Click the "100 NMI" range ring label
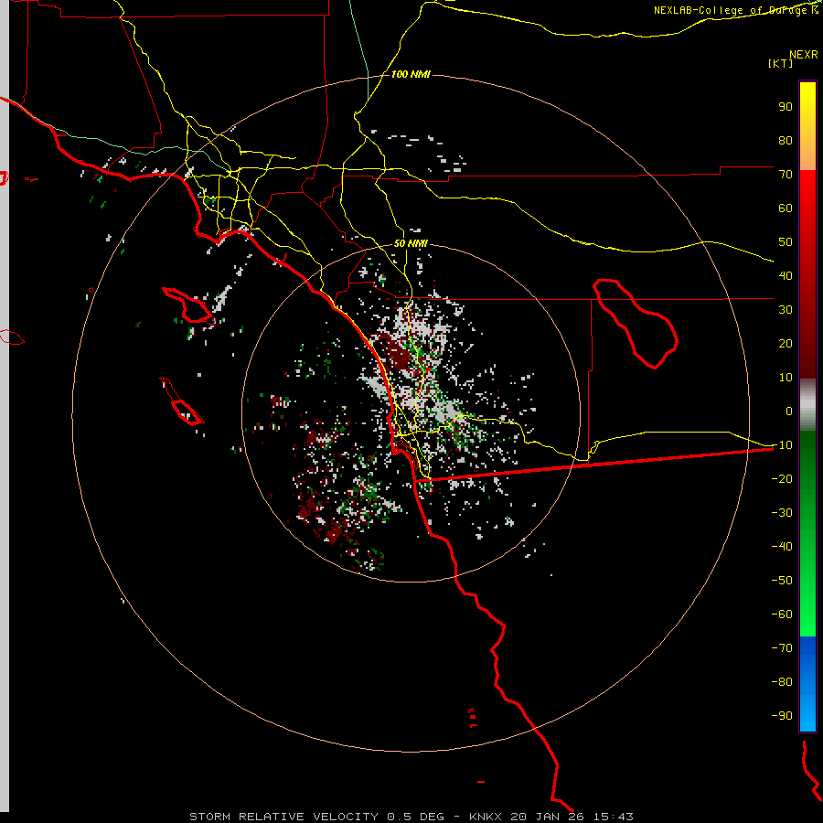This screenshot has height=823, width=823. (411, 75)
